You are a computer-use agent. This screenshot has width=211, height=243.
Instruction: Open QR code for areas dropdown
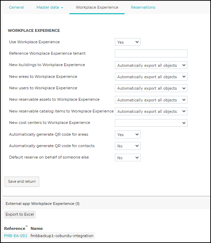tap(128, 135)
